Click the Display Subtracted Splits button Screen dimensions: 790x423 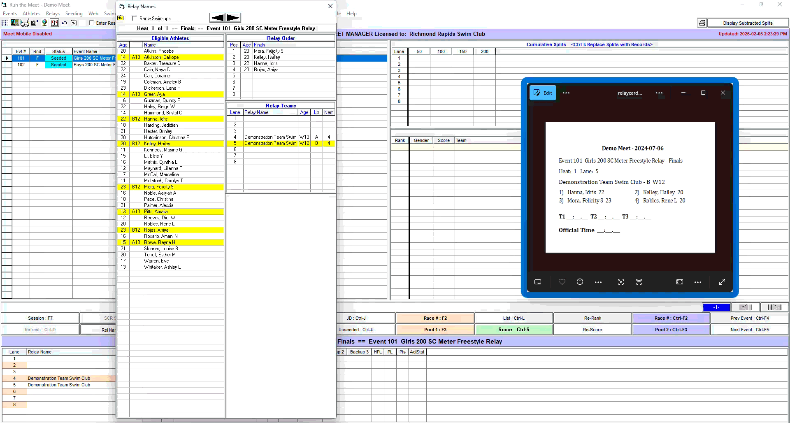click(x=747, y=23)
